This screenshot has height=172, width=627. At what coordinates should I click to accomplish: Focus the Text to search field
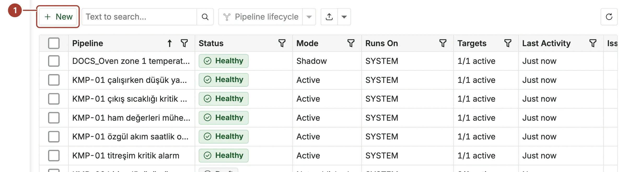[x=140, y=17]
